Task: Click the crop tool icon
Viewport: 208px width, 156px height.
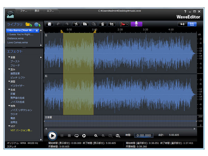Action: point(112,24)
